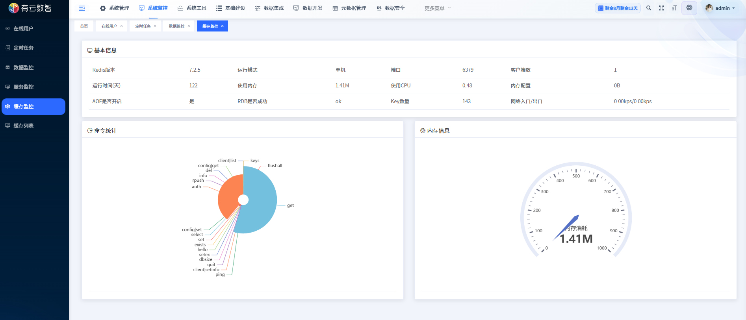This screenshot has height=320, width=746.
Task: Close the 定时任务 tab
Action: pos(155,26)
